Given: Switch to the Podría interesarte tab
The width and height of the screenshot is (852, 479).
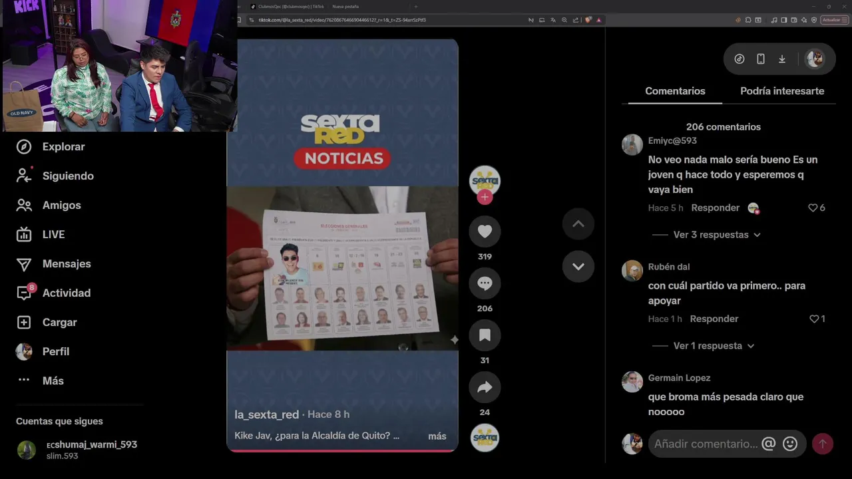Looking at the screenshot, I should coord(782,91).
